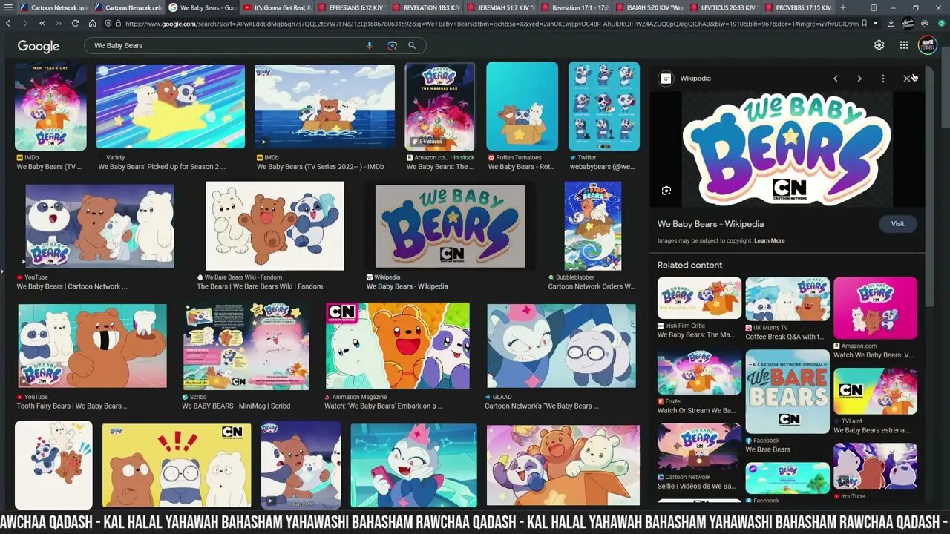950x534 pixels.
Task: Open the Rotten Tomatoes box image result
Action: (x=522, y=106)
